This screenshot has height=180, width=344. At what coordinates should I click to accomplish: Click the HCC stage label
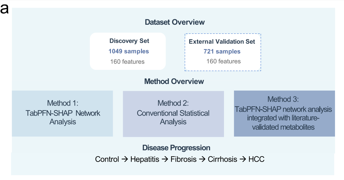(256, 159)
